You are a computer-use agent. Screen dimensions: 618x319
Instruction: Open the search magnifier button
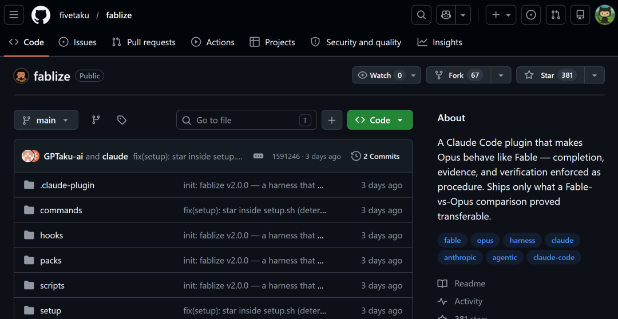pos(421,15)
